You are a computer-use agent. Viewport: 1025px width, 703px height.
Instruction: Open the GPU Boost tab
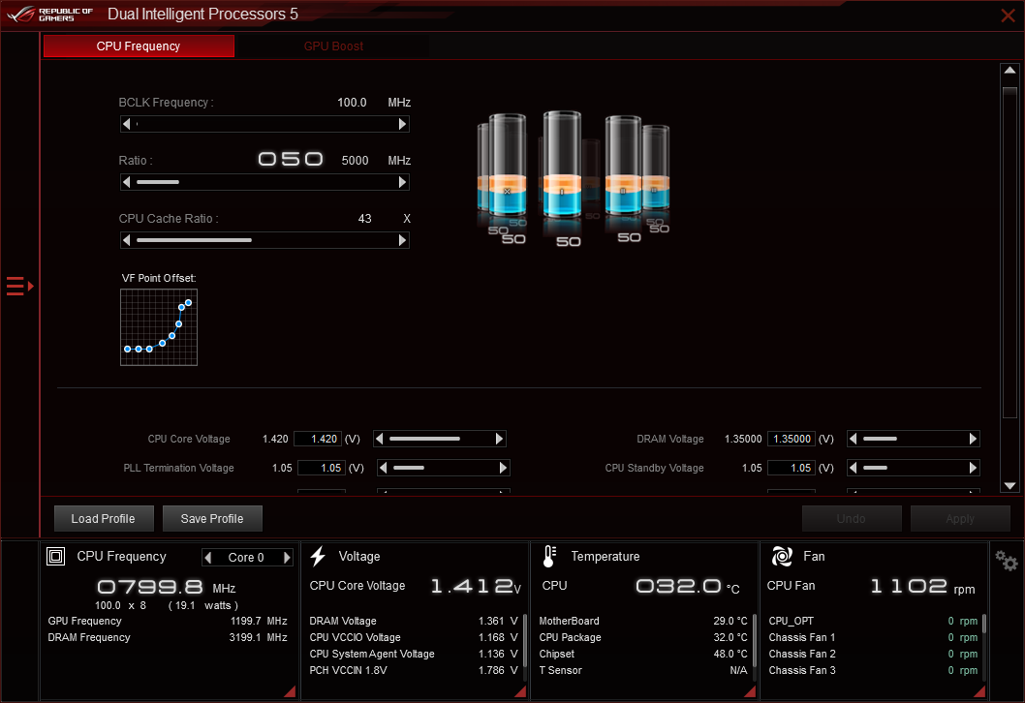pos(333,46)
